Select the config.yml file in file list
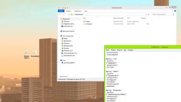The width and height of the screenshot is (181, 102). (89, 24)
